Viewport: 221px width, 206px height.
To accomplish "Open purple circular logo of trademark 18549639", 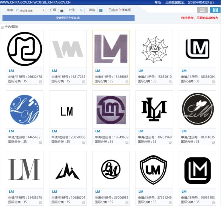I will point(111,110).
